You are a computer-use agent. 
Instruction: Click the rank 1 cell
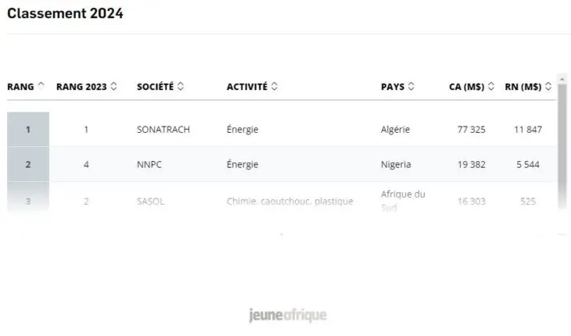click(28, 130)
